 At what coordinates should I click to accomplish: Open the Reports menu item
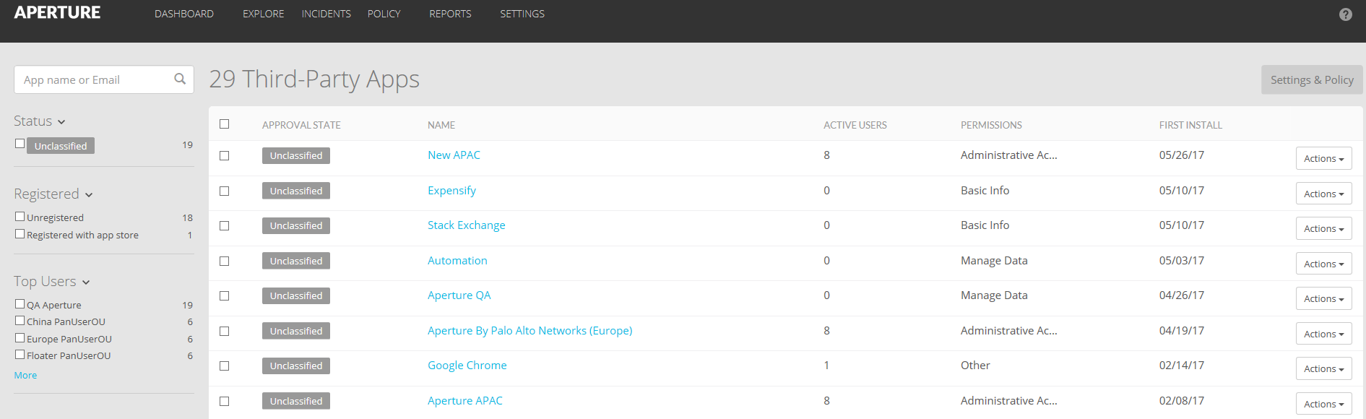[450, 14]
